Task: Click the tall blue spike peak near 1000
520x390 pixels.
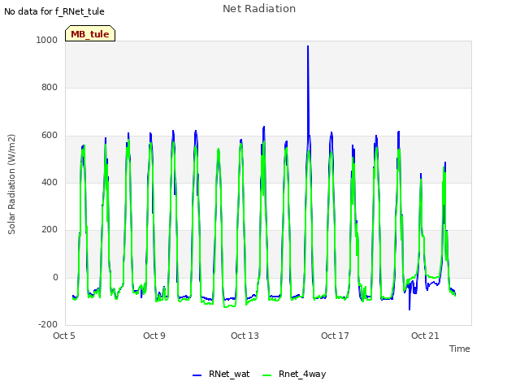Action: tap(308, 46)
